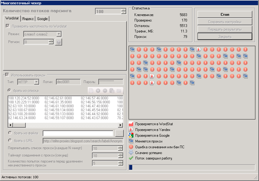Open the Google tab
259x181 pixels.
tap(42, 19)
